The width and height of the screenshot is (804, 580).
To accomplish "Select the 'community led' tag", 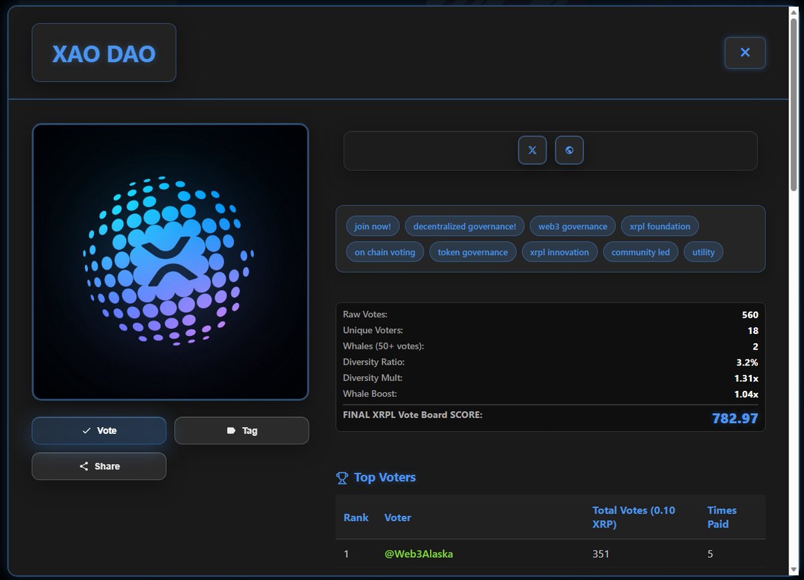I will coord(641,252).
